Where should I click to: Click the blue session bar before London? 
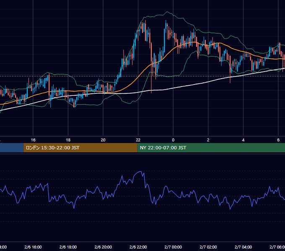click(x=12, y=148)
